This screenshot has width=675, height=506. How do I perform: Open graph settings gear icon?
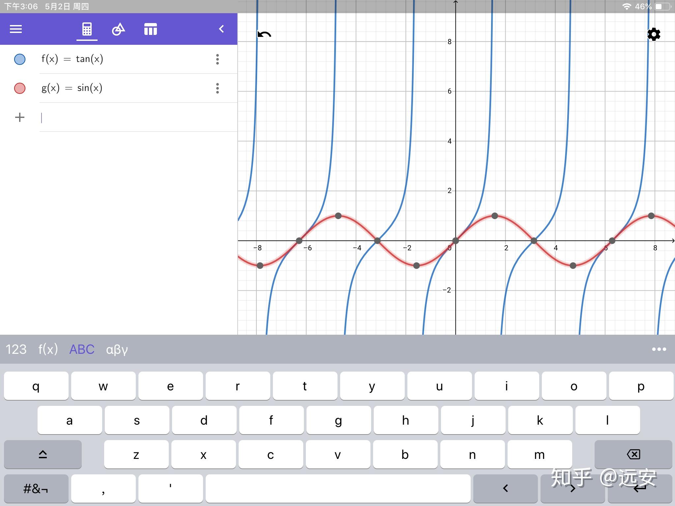654,34
